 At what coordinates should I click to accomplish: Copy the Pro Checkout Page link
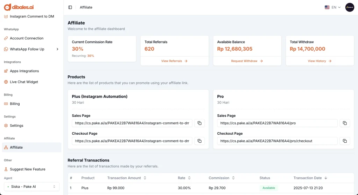344,141
